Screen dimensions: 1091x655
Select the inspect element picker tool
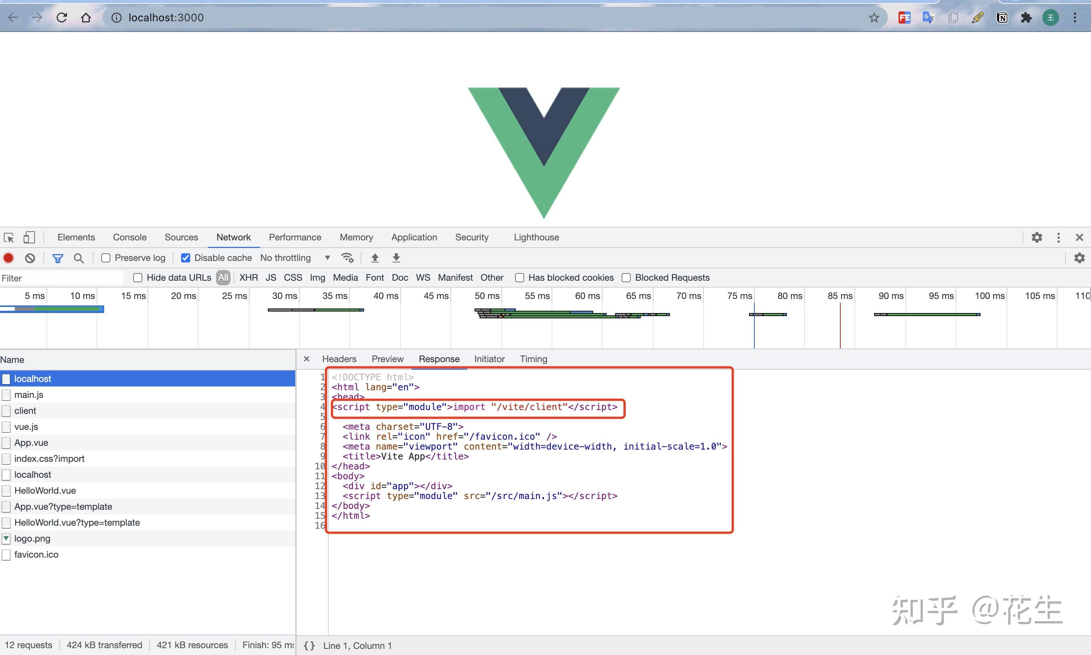point(9,237)
